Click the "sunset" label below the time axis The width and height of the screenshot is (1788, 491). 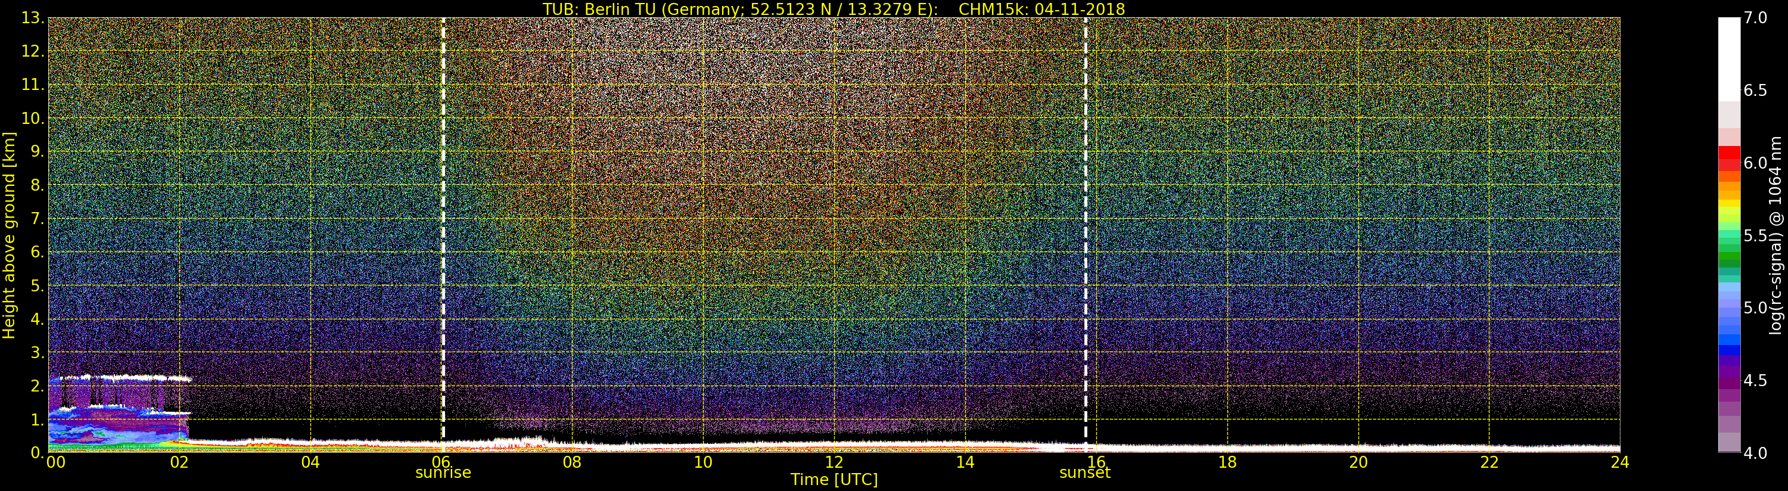point(1085,473)
